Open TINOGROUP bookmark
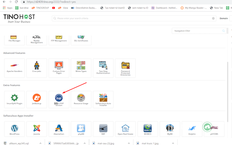The width and height of the screenshot is (232, 145). (x=40, y=8)
